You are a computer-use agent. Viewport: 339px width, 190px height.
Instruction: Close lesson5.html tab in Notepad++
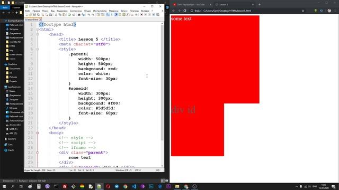(40, 20)
